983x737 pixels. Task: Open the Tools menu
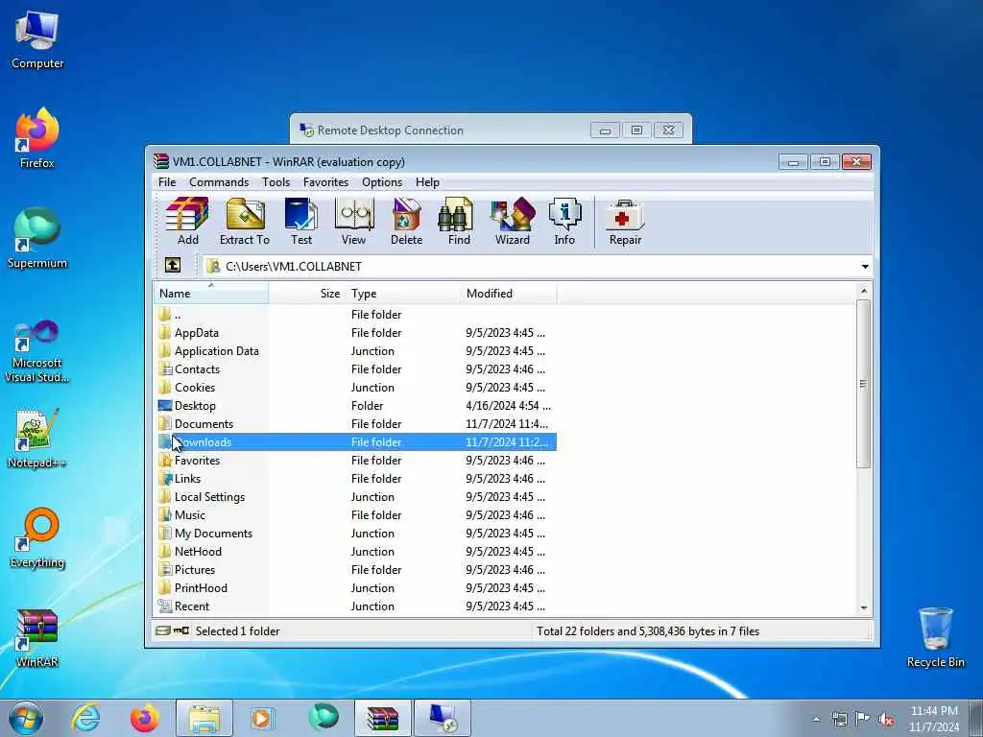(276, 181)
